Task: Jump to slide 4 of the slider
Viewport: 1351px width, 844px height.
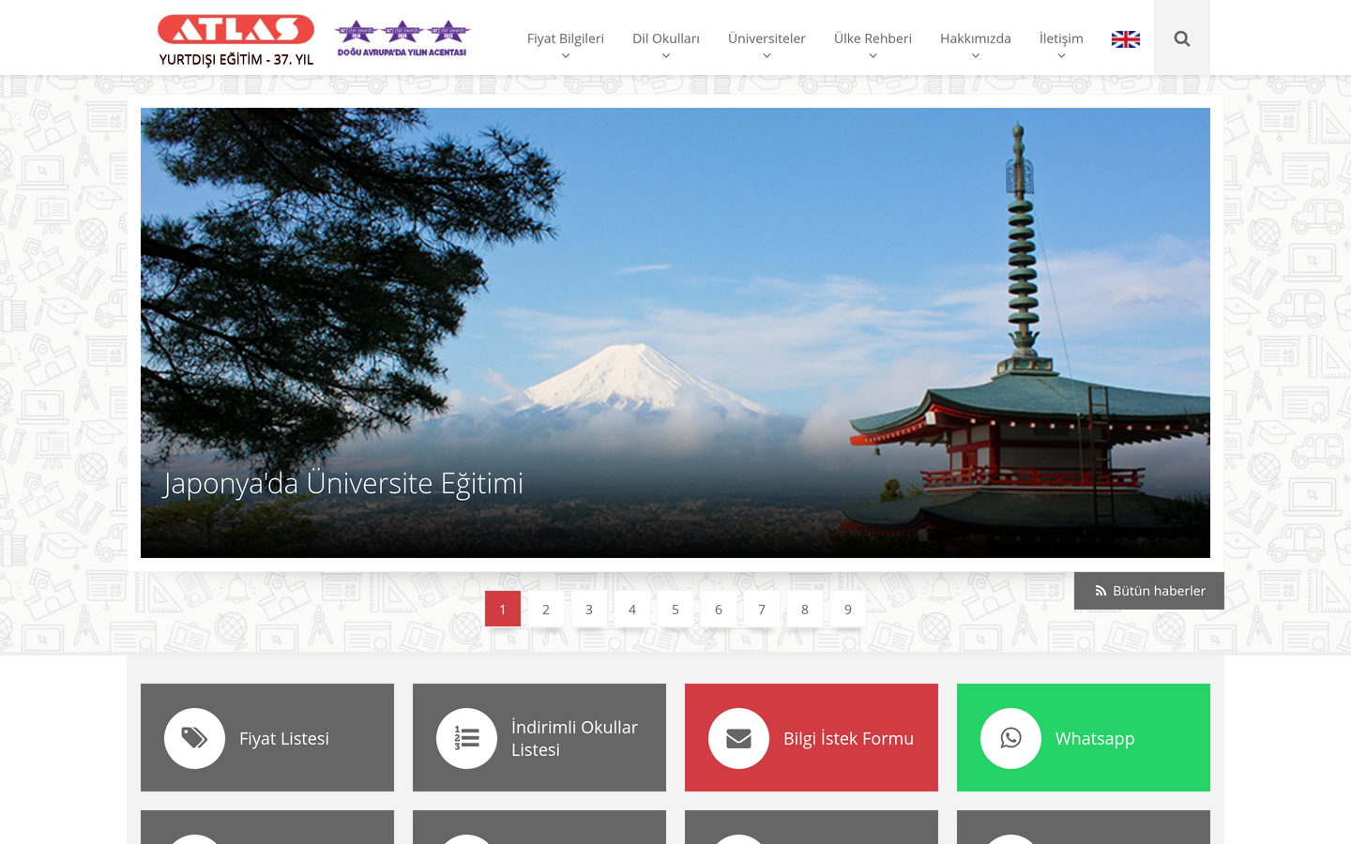Action: [x=632, y=609]
